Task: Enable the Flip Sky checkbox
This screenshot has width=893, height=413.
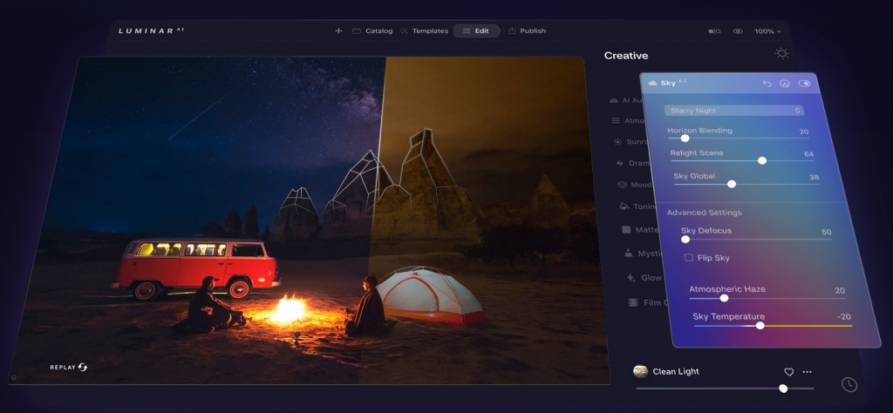Action: 689,258
